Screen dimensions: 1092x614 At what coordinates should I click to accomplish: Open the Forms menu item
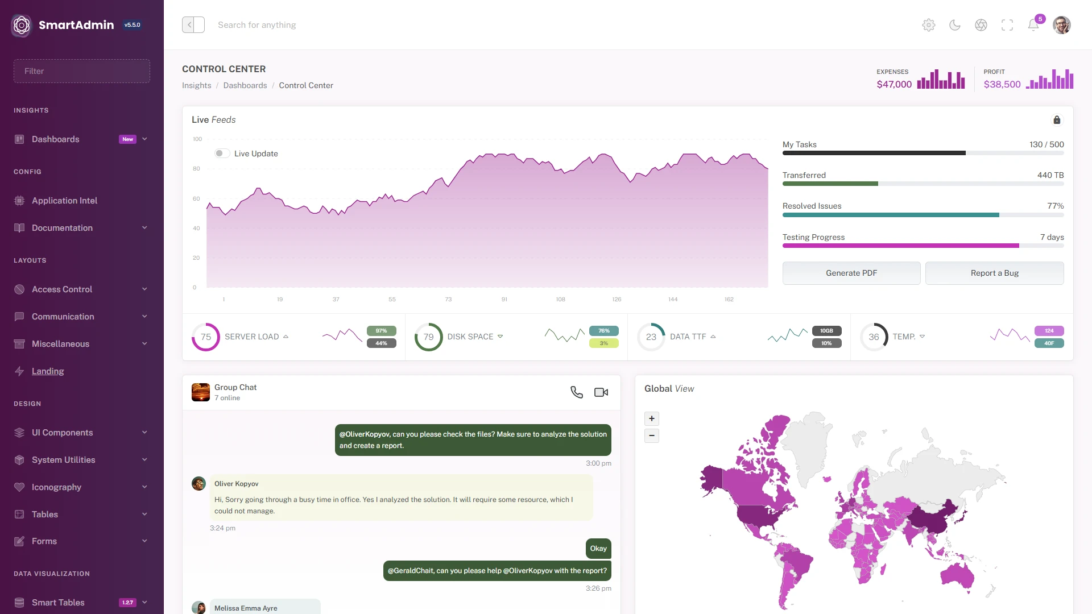[x=82, y=541]
